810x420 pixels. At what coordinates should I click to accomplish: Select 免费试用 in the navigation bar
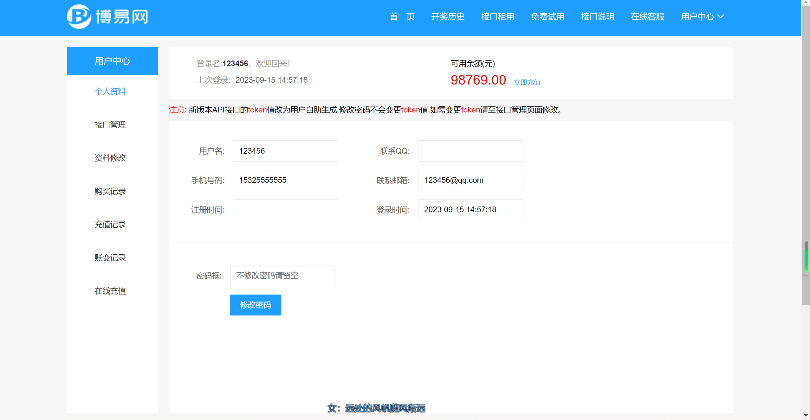tap(548, 16)
